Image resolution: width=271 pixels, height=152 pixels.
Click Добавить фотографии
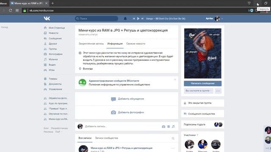(x=127, y=112)
